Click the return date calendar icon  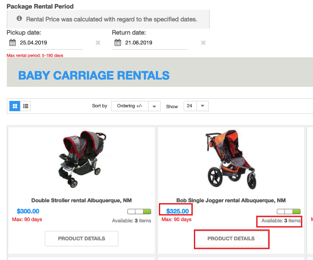click(x=118, y=43)
